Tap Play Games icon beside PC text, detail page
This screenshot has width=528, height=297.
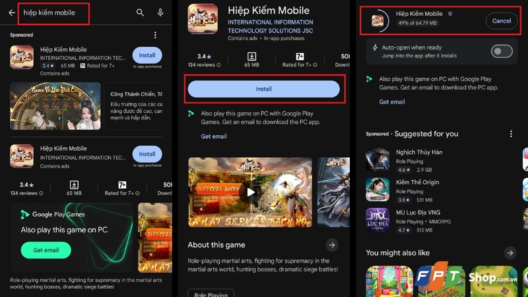[x=191, y=114]
